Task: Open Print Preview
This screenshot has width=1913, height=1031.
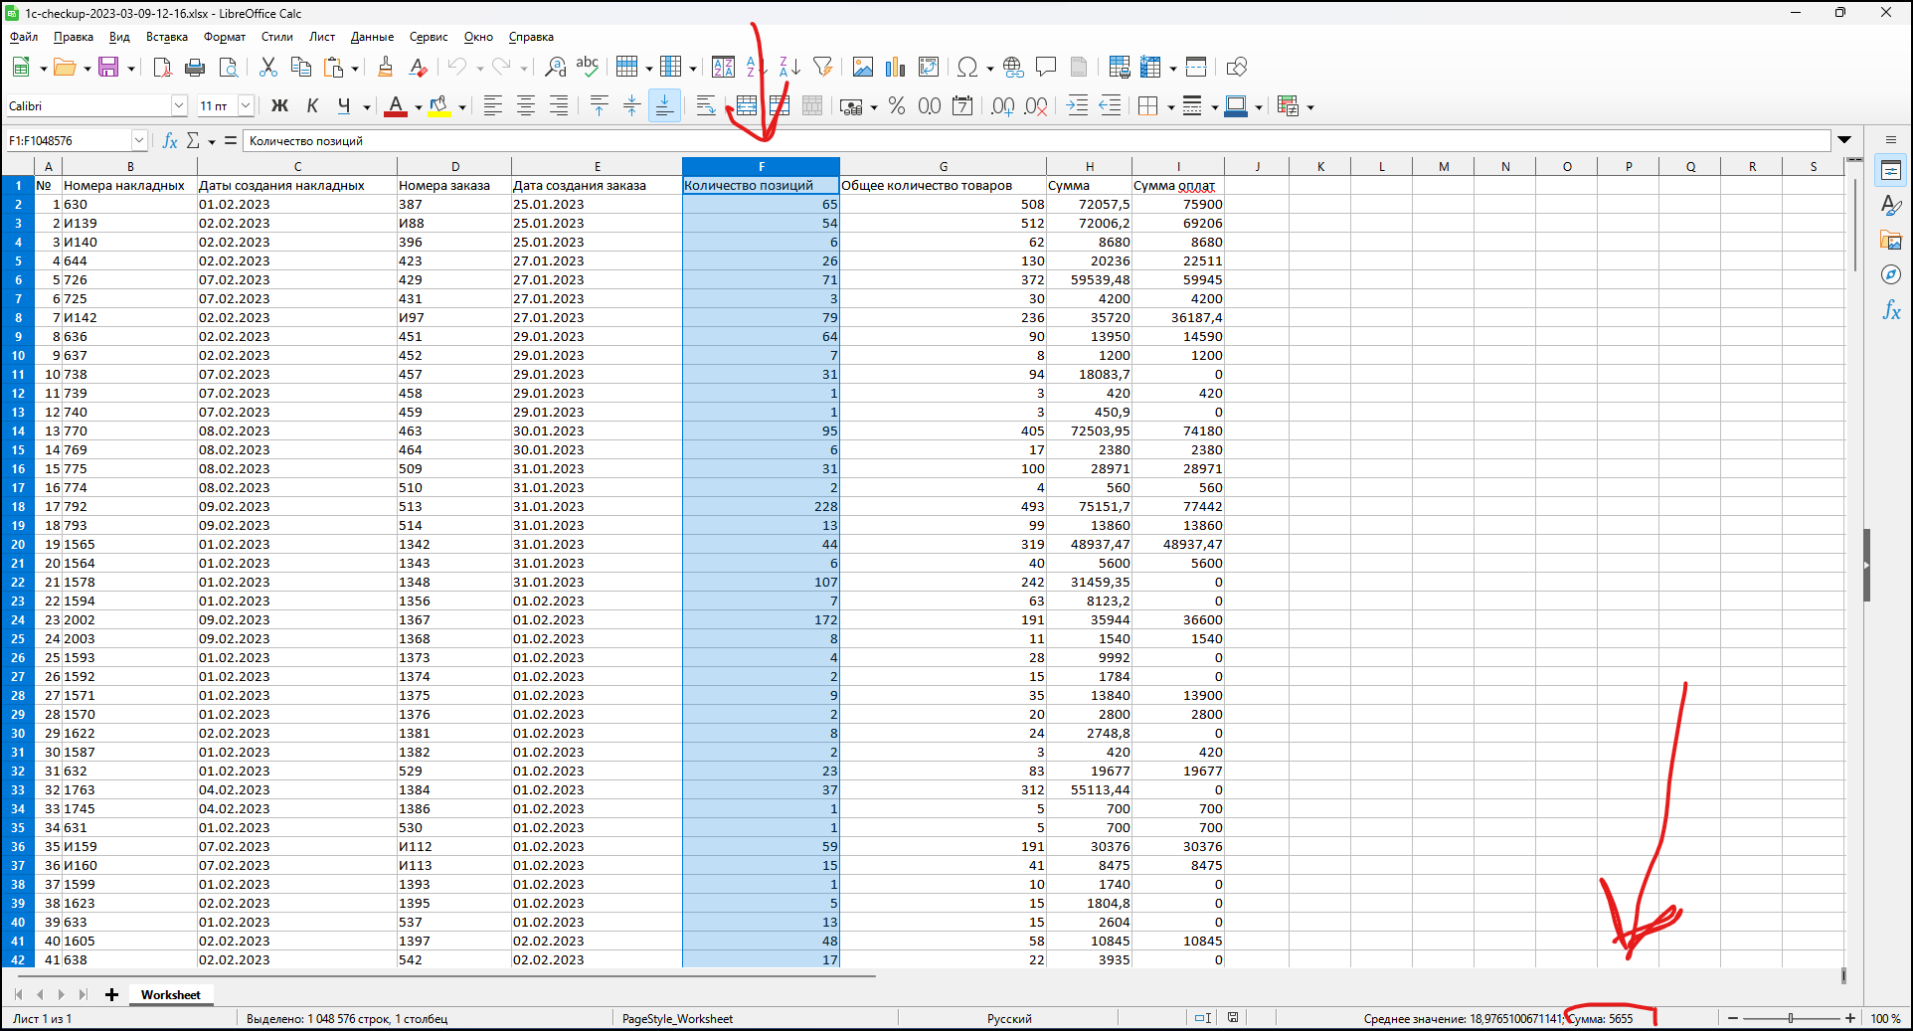Action: [229, 68]
